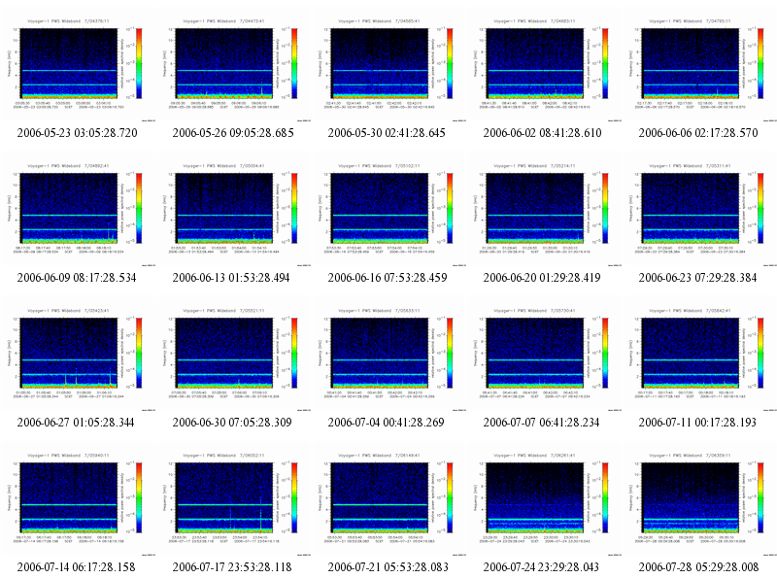This screenshot has height=579, width=777.
Task: Click the caption text 2006-07-24 23:29:28.043
Action: [541, 567]
